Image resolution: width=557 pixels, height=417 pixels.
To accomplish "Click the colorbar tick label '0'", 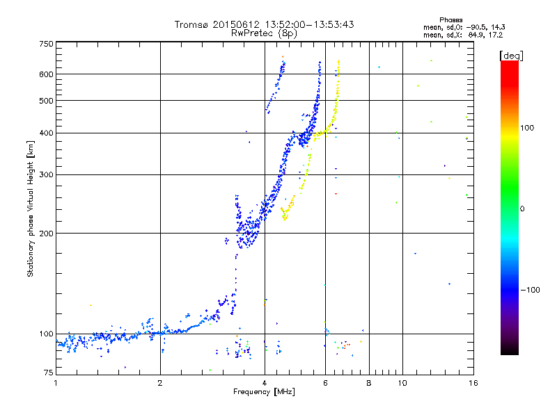I will (522, 209).
